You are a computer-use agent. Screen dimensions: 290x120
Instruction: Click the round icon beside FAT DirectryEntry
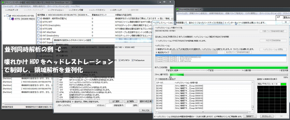click(41, 36)
